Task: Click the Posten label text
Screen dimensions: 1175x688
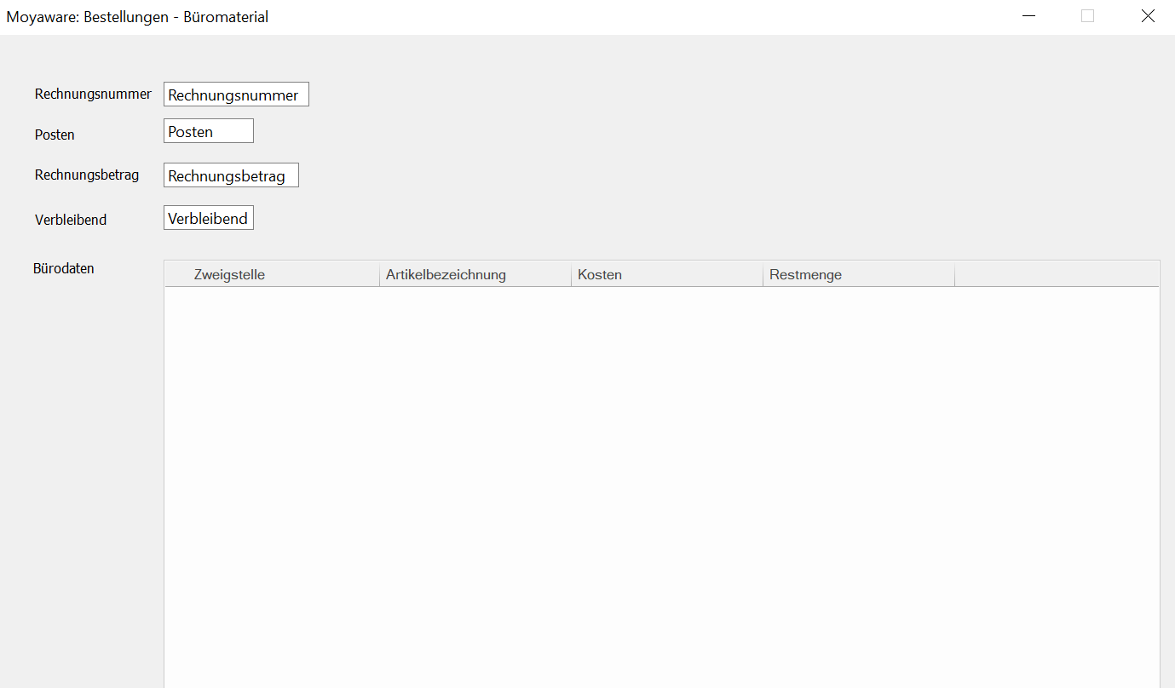Action: [55, 135]
